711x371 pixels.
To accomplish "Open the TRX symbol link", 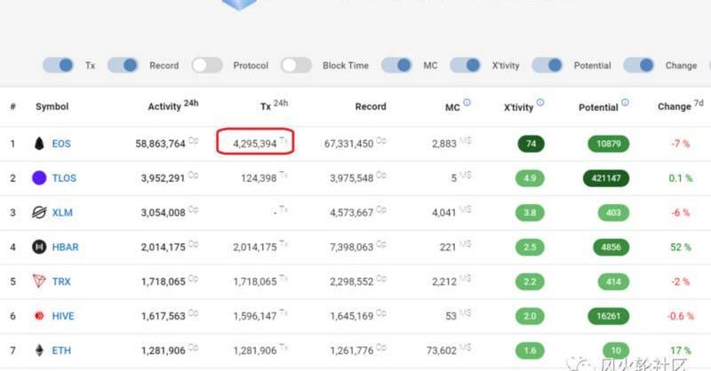I will coord(61,281).
